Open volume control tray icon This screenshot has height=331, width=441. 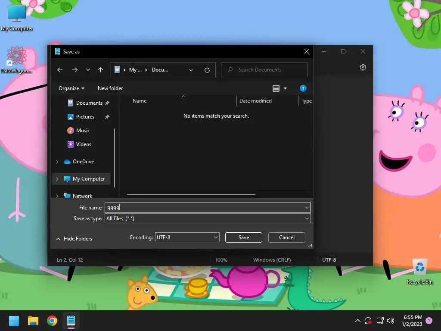click(391, 321)
